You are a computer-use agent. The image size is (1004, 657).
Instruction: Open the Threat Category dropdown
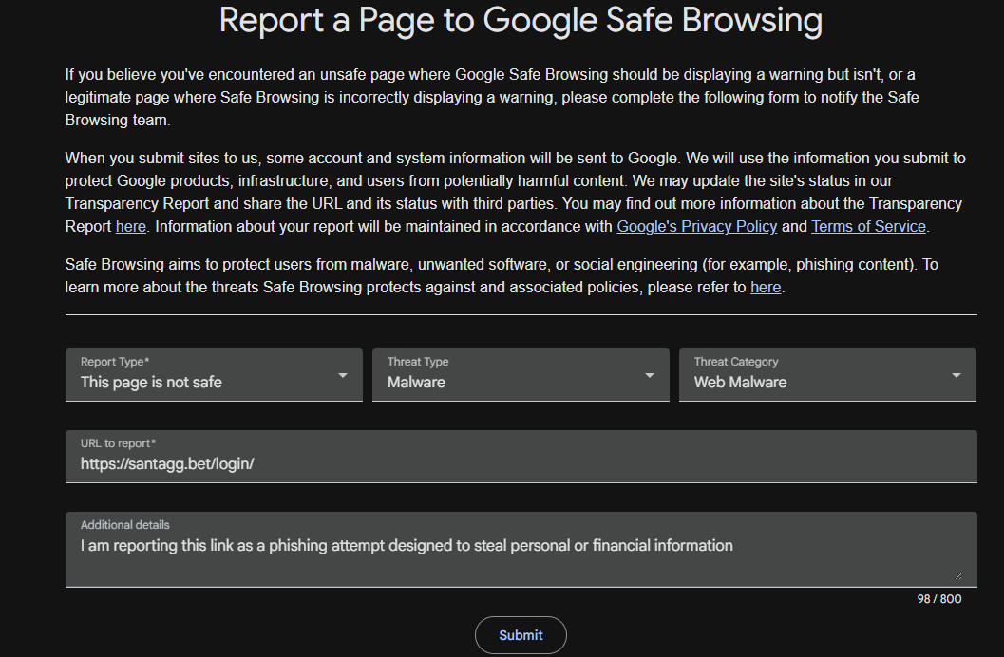(x=827, y=375)
